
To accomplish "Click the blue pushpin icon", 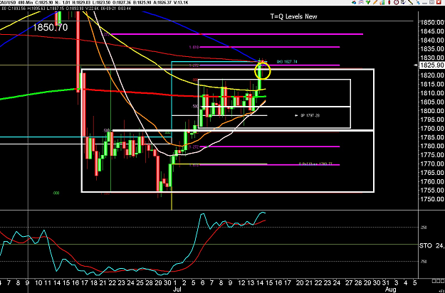I will (418, 3).
